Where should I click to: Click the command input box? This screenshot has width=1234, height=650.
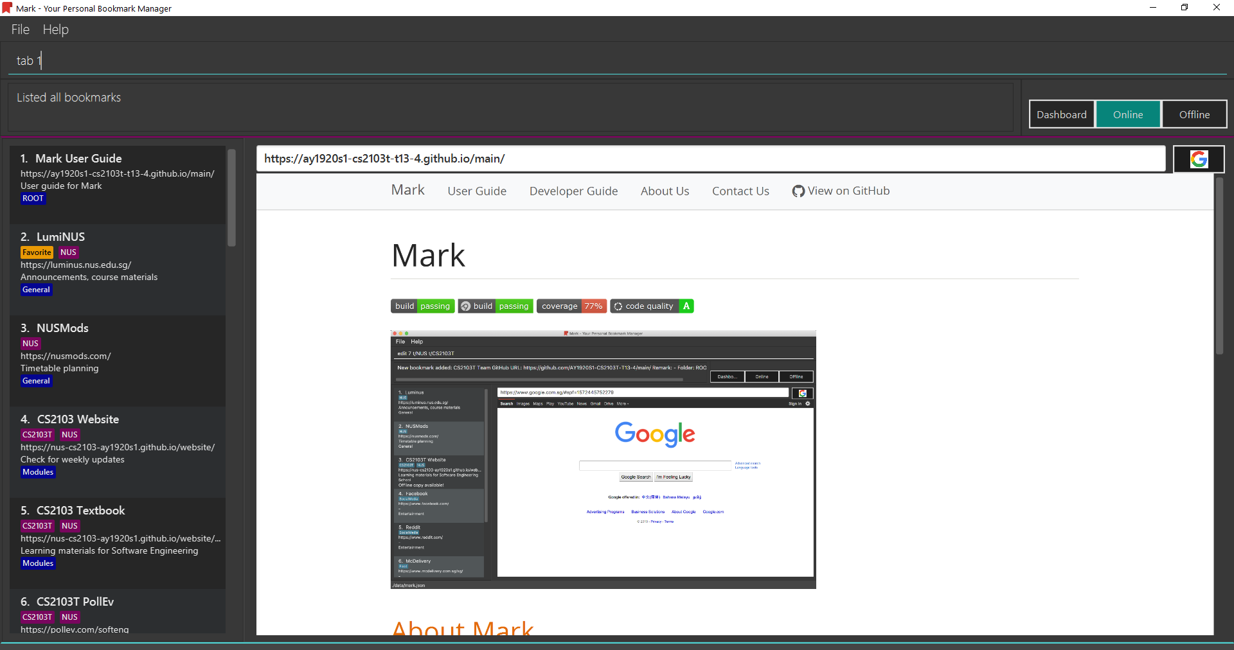617,61
